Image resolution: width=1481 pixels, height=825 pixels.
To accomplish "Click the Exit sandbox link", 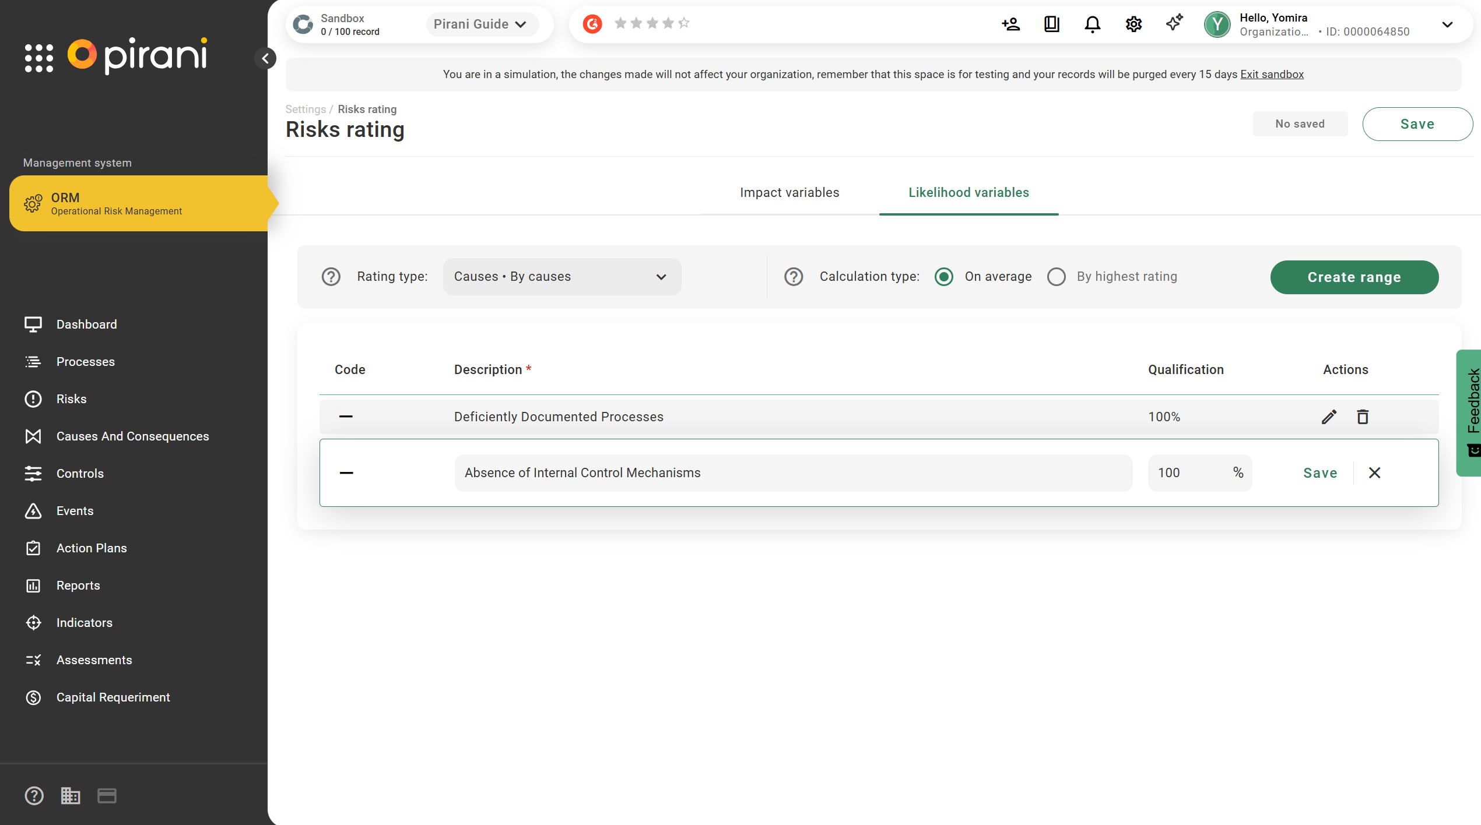I will [1272, 75].
